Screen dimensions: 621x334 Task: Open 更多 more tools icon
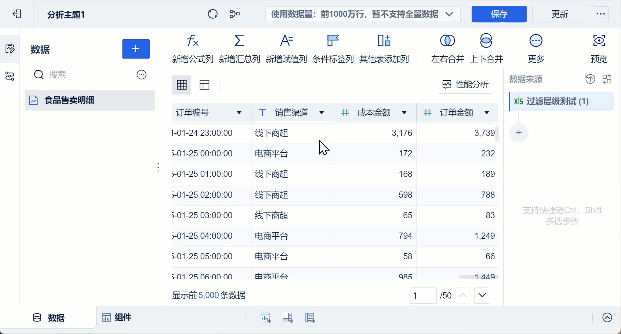[536, 49]
